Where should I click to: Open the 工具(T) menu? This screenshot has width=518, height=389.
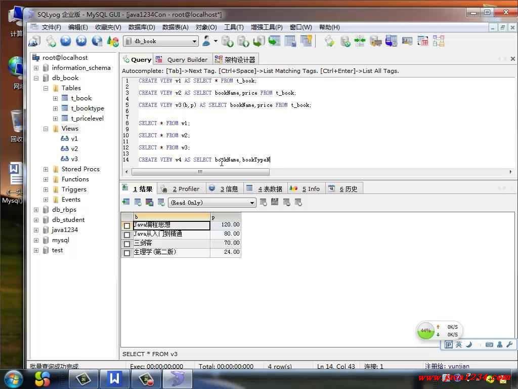234,27
